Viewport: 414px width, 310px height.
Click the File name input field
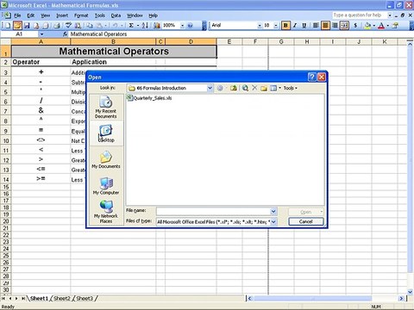coord(214,212)
